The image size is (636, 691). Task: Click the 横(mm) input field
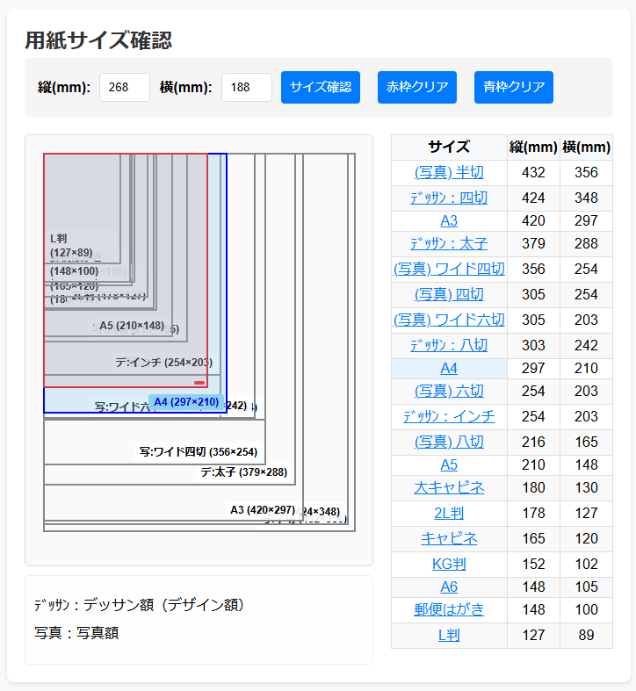coord(247,87)
